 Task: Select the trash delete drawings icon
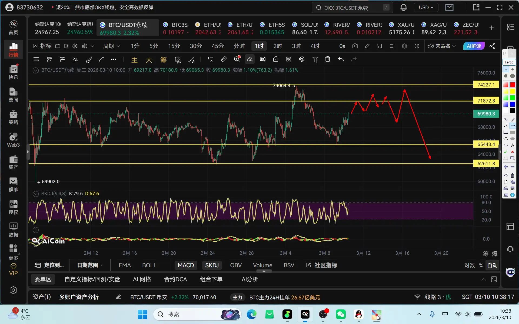tap(328, 59)
